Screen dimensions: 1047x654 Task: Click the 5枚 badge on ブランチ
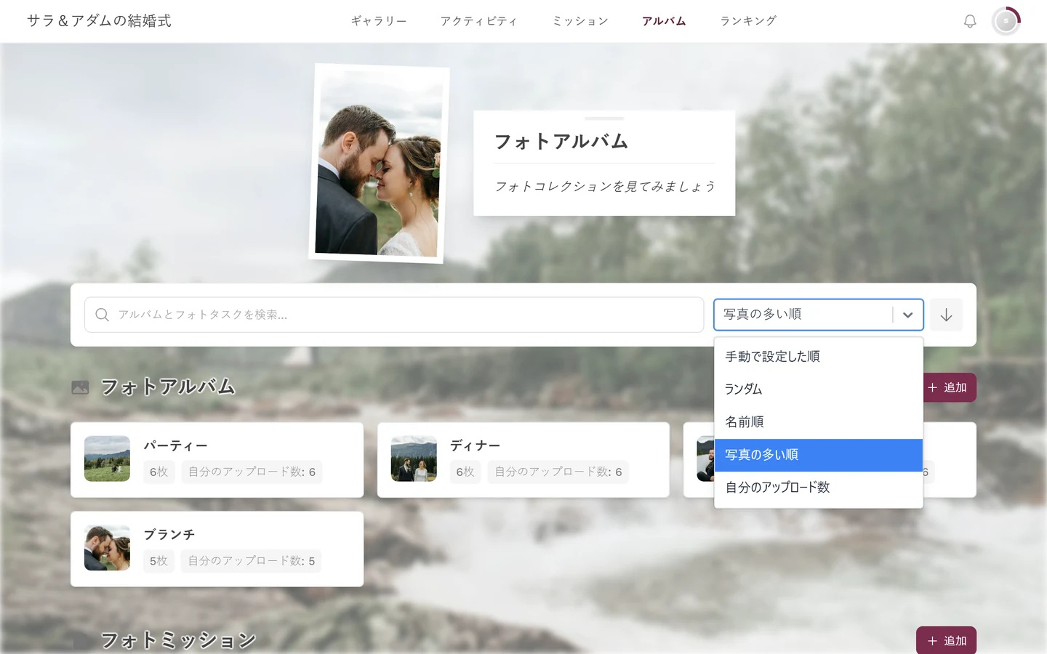click(159, 561)
